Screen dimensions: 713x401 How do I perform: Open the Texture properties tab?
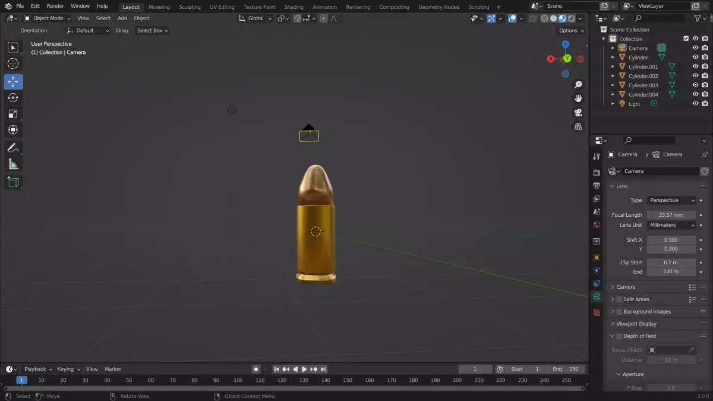pyautogui.click(x=597, y=312)
